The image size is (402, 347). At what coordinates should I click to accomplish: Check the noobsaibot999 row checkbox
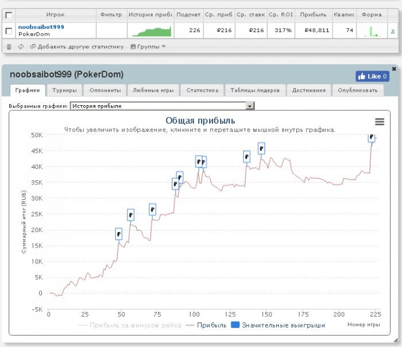click(9, 31)
